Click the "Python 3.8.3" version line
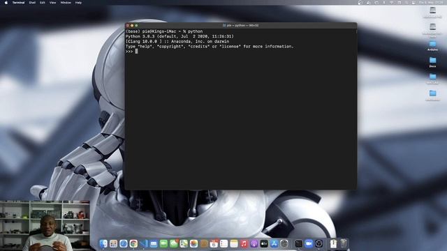The width and height of the screenshot is (447, 251). tap(179, 36)
